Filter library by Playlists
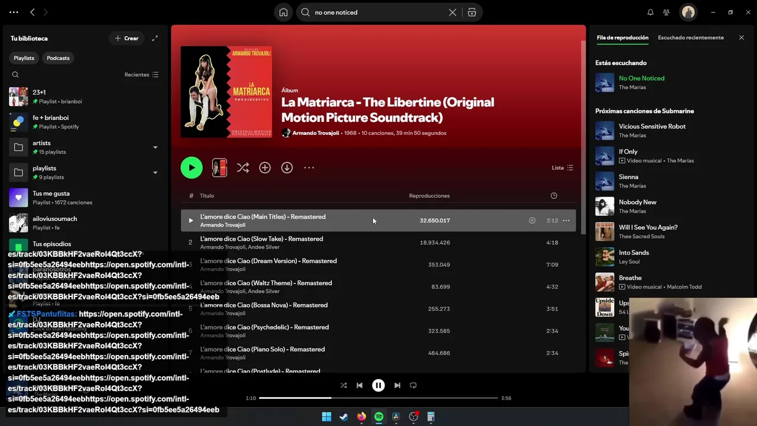The width and height of the screenshot is (757, 426). tap(24, 58)
